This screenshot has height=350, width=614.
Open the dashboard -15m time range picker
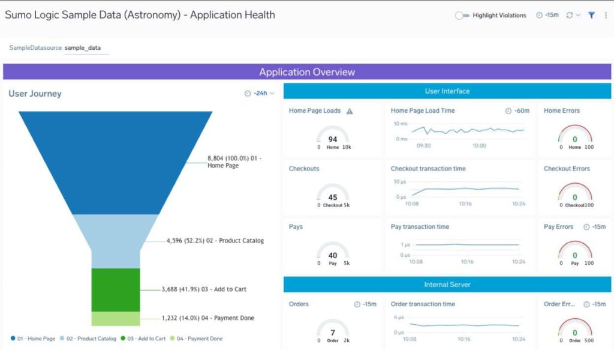click(x=547, y=16)
